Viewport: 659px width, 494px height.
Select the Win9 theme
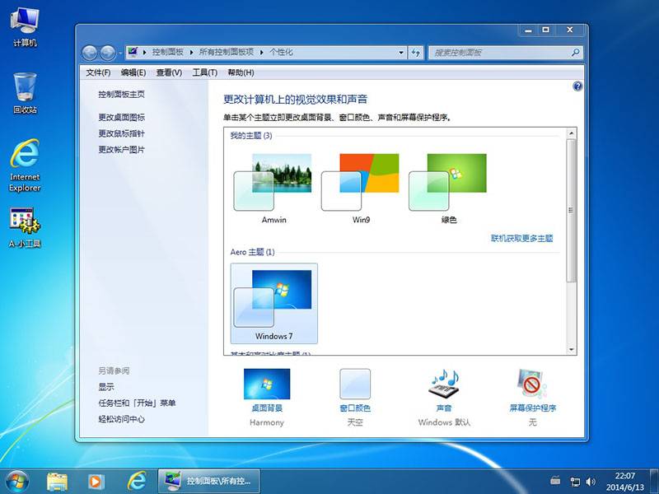coord(361,189)
